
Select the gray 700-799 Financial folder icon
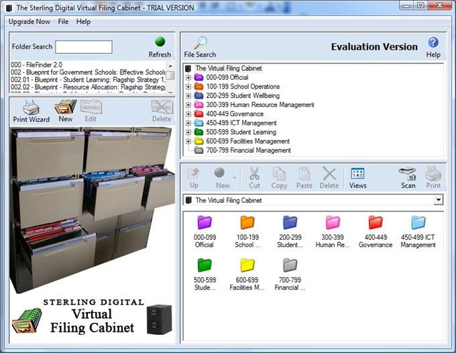tap(290, 265)
